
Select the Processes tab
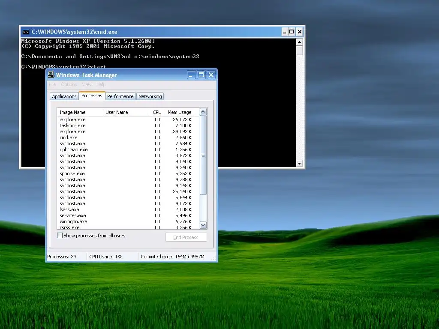tap(92, 96)
